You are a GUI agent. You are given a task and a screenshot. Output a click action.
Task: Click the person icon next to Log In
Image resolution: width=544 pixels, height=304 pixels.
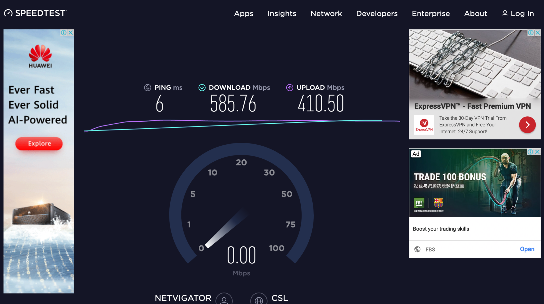click(504, 13)
